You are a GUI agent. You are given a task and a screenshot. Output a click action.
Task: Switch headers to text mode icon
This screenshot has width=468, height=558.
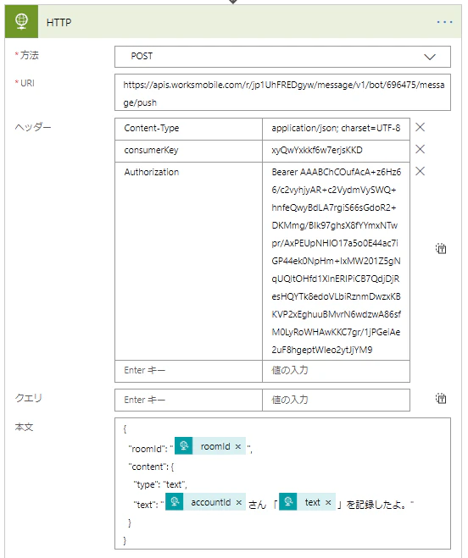pos(441,248)
